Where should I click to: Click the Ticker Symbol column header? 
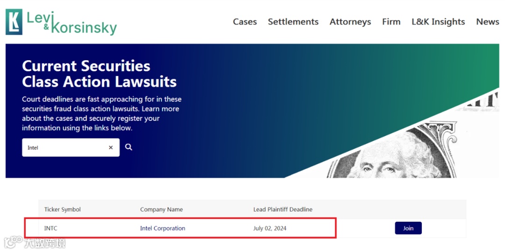[63, 210]
